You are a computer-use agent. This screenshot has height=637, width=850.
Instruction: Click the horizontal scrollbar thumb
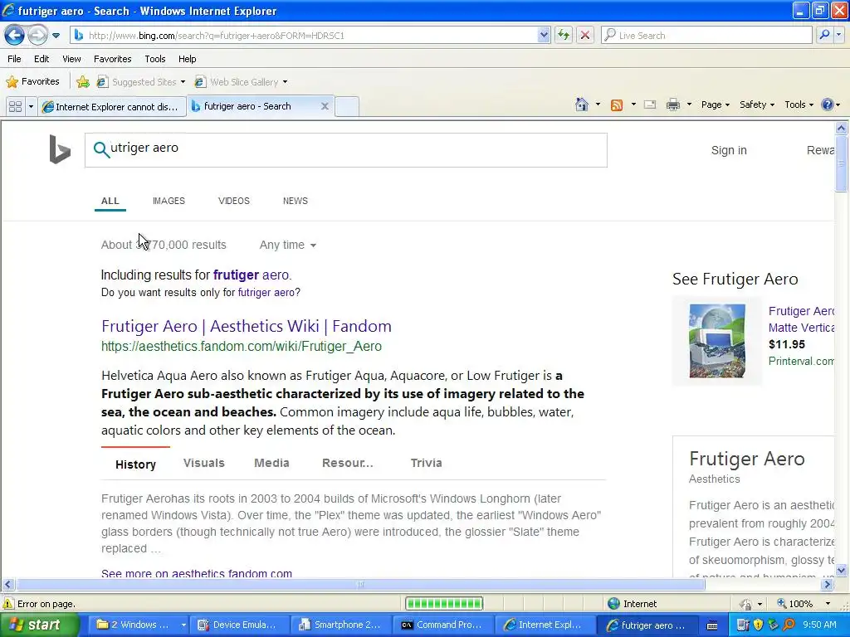coord(360,585)
